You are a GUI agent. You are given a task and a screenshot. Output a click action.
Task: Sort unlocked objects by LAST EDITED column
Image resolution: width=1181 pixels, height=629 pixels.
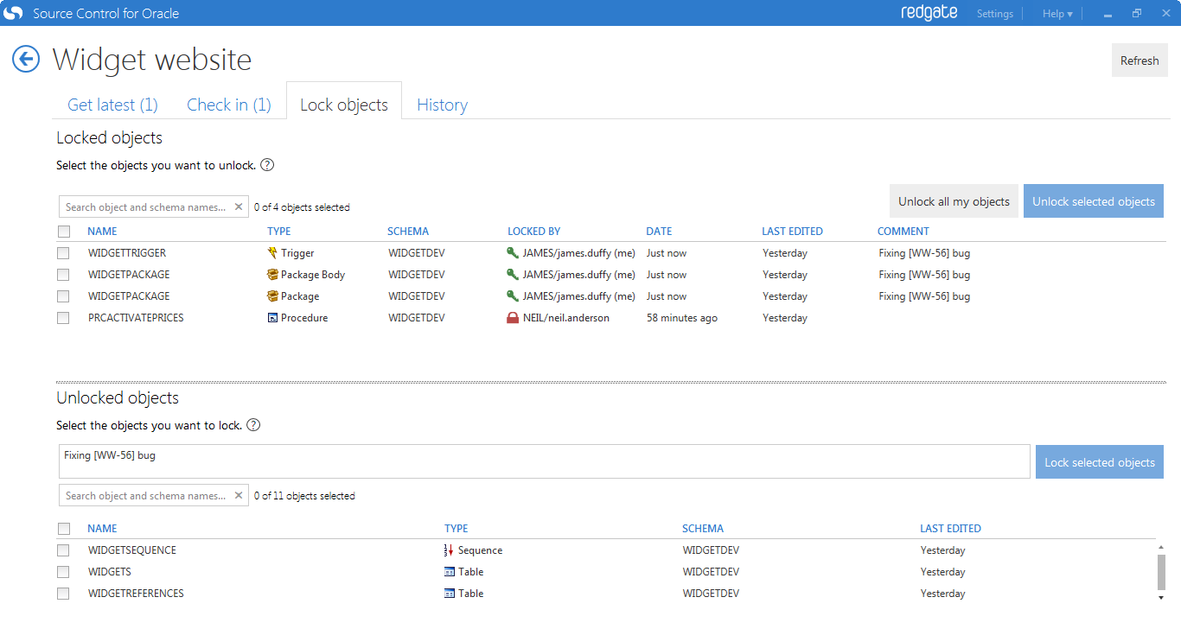[950, 529]
